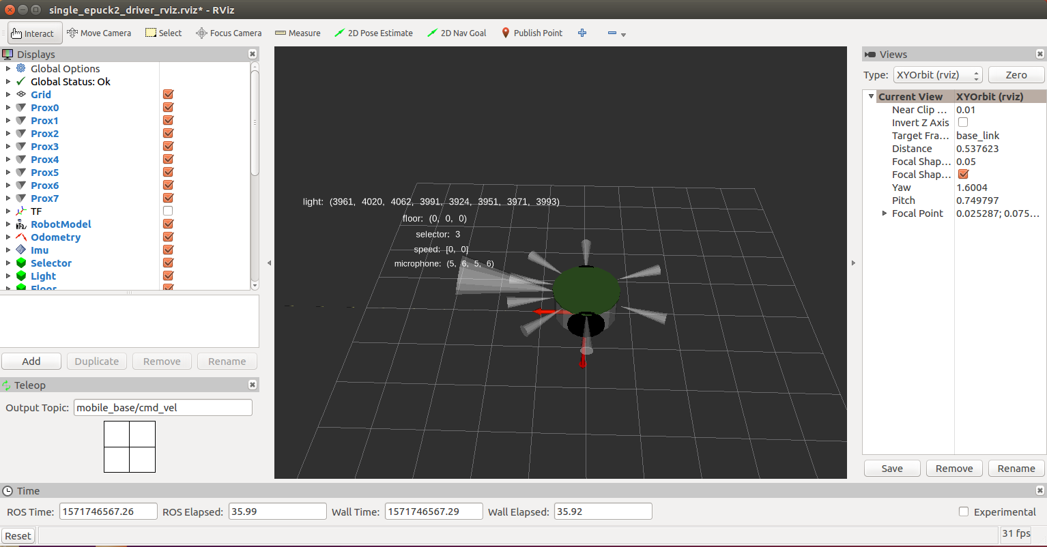The image size is (1047, 547).
Task: Open the view Type dropdown
Action: coord(937,75)
